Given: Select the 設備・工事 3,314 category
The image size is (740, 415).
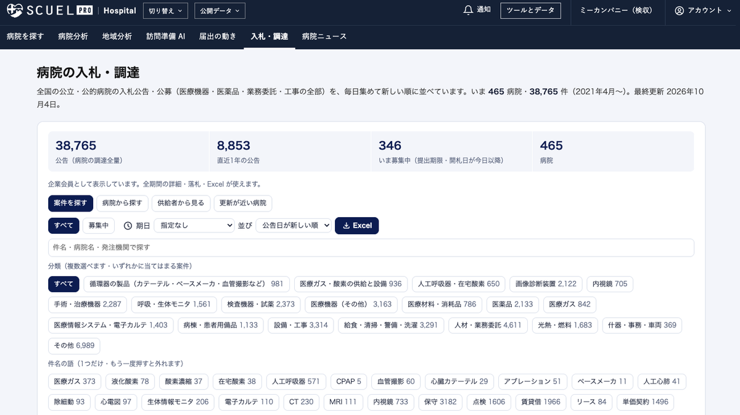Looking at the screenshot, I should (302, 325).
